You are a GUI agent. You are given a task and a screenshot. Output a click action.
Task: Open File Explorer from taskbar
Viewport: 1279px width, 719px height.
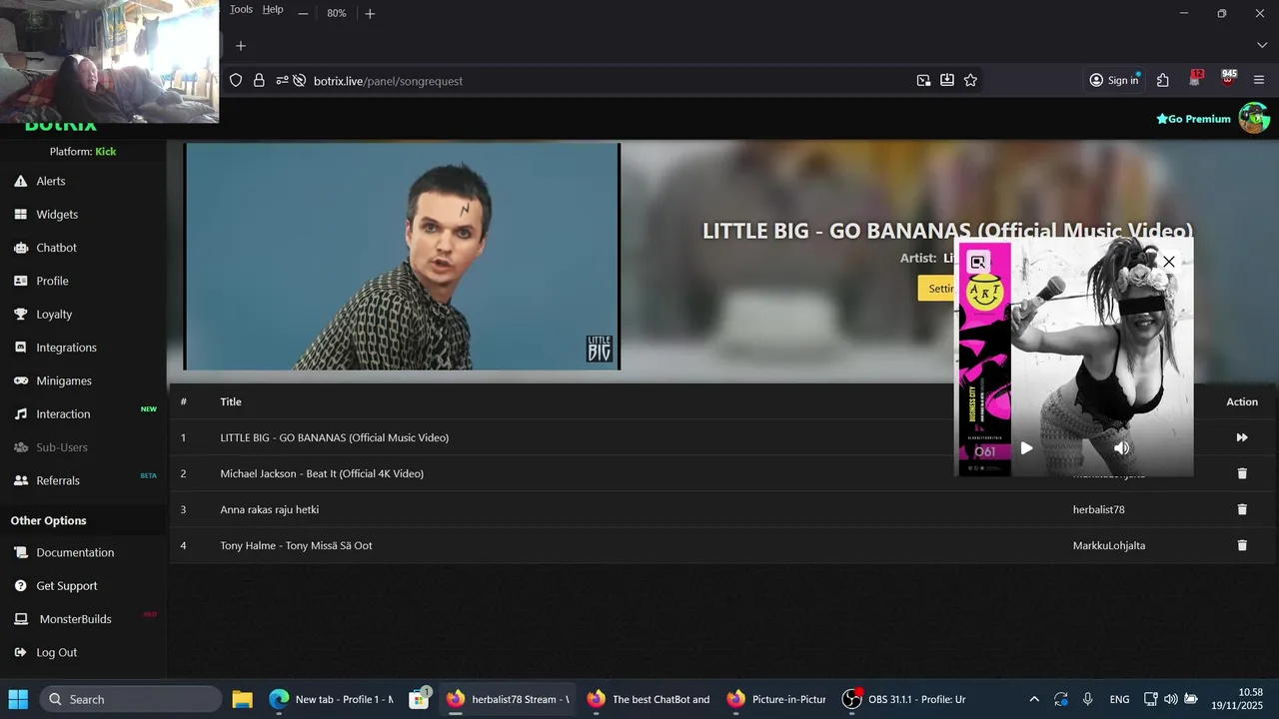tap(242, 699)
